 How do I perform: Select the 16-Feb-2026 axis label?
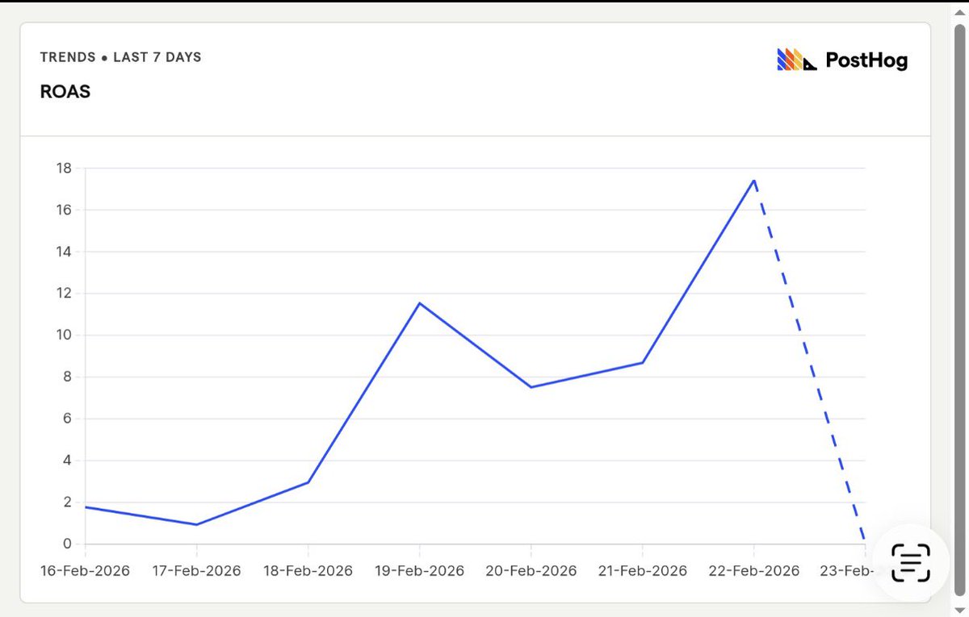tap(86, 571)
